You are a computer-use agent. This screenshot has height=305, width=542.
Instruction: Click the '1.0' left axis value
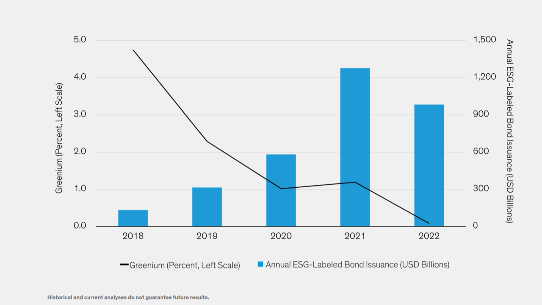click(x=80, y=189)
